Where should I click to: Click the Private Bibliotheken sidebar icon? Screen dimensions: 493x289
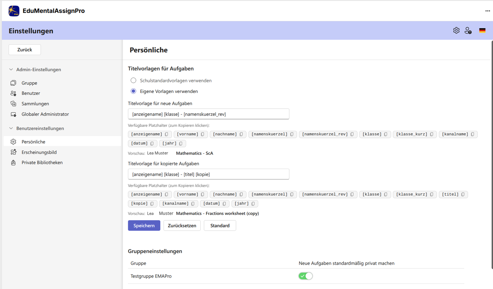pyautogui.click(x=13, y=163)
